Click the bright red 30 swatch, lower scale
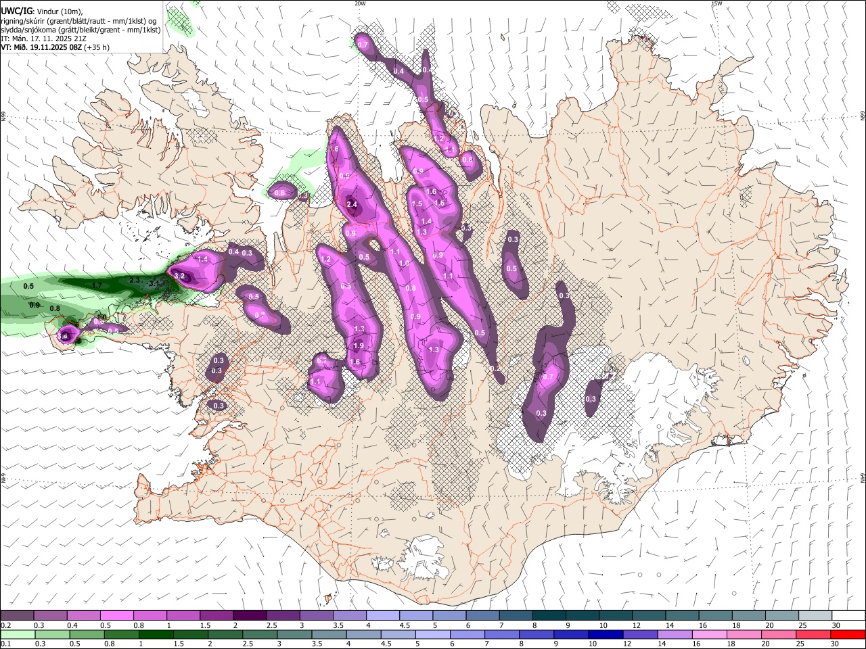 (x=848, y=634)
